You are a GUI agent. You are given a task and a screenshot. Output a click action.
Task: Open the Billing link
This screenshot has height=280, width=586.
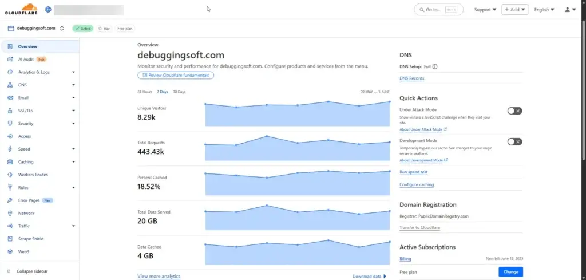click(405, 259)
